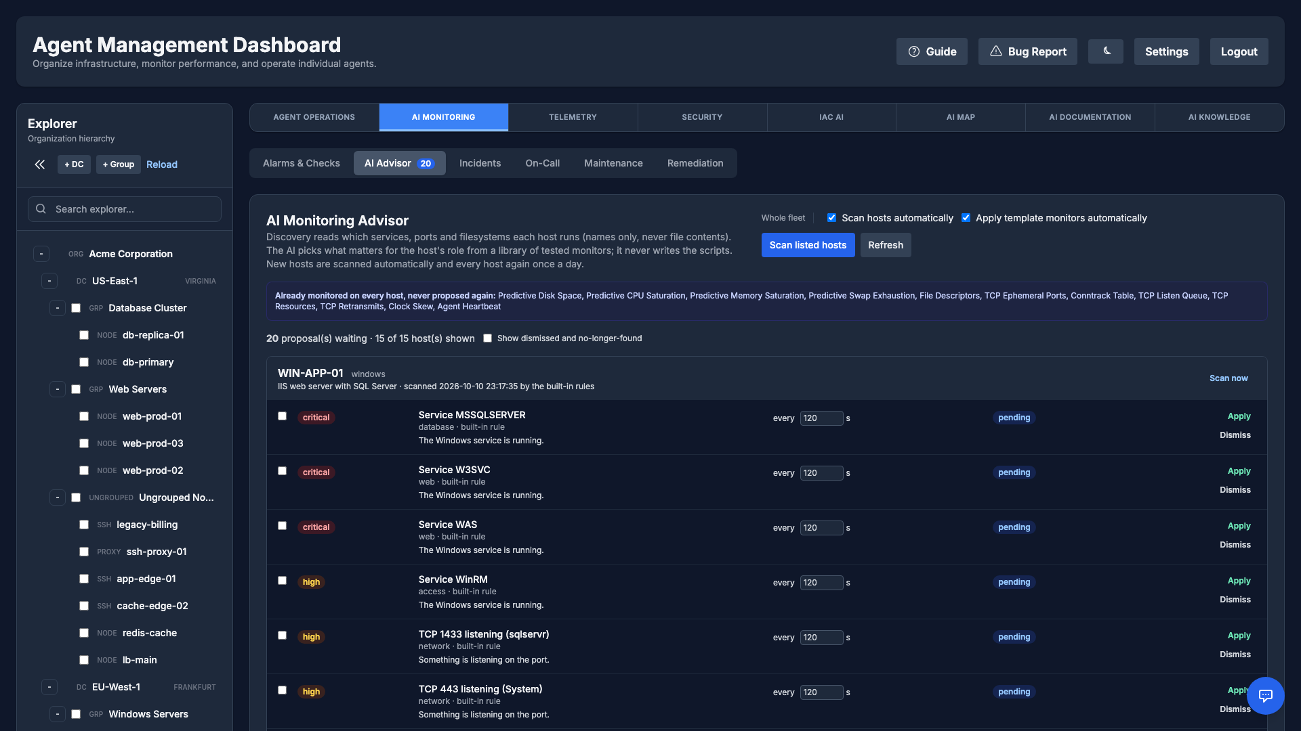Image resolution: width=1301 pixels, height=731 pixels.
Task: Enable Show dismissed and no-longer-found
Action: [x=487, y=338]
